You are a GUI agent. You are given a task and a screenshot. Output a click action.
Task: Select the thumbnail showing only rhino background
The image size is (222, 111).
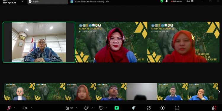(x=50, y=91)
